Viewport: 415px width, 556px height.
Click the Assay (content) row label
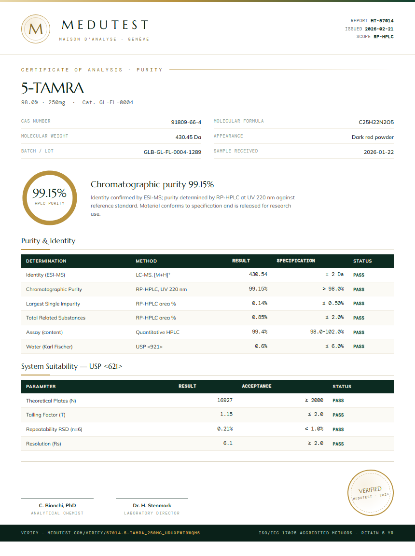44,332
